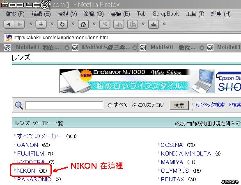241x185 pixels.
Task: Click the Copy toolbar icon
Action: [x=119, y=24]
